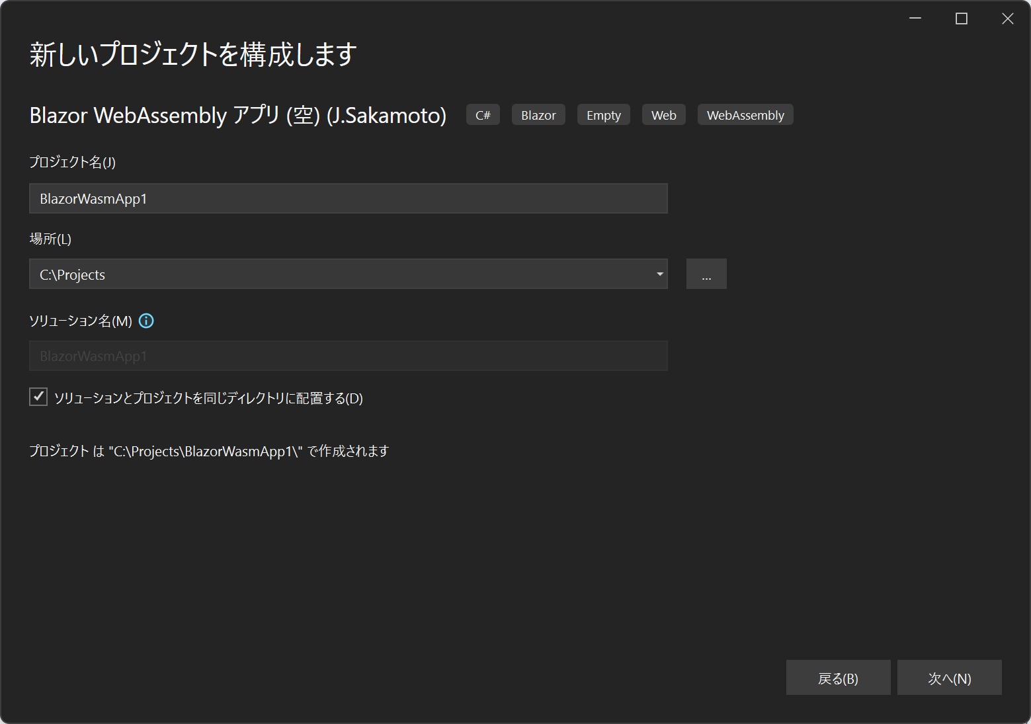The image size is (1031, 724).
Task: Click the WebAssembly tag
Action: tap(745, 115)
